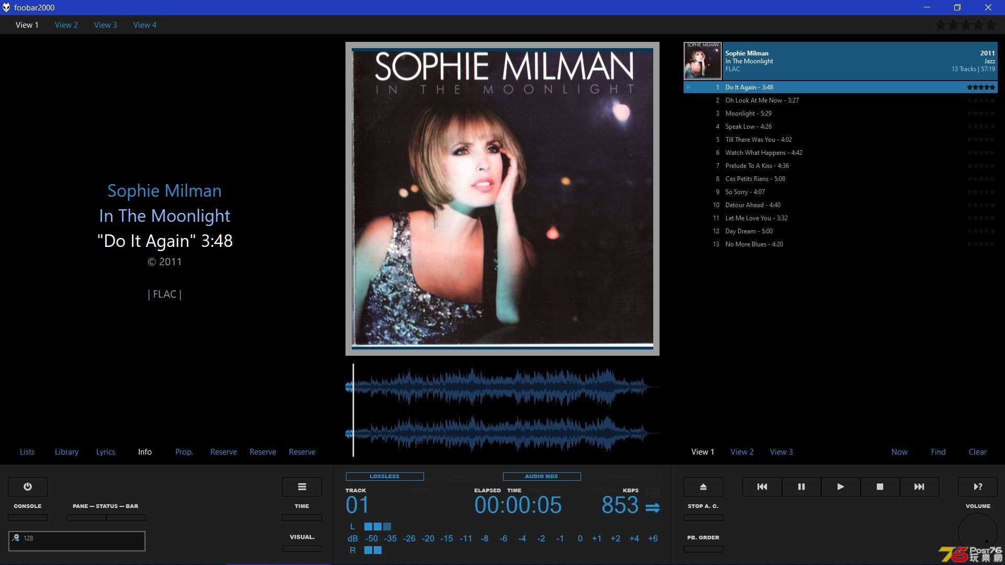The image size is (1005, 565).
Task: Toggle the right Pane-Status-Bar switch
Action: tap(126, 517)
